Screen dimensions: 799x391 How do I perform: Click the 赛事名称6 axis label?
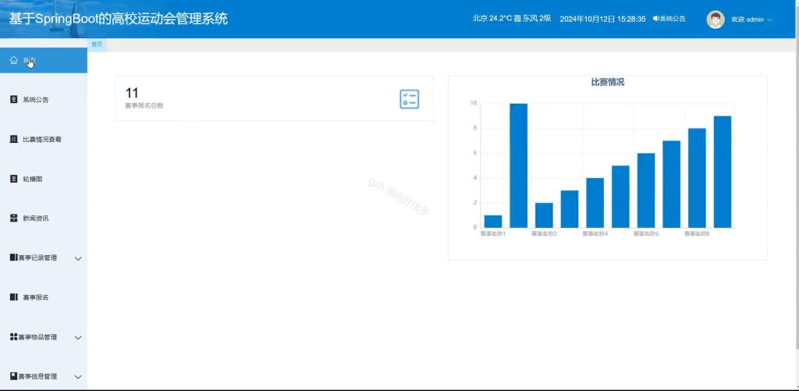(x=645, y=234)
